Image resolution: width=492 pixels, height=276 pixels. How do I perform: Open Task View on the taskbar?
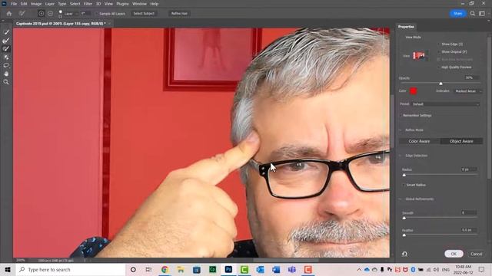148,269
